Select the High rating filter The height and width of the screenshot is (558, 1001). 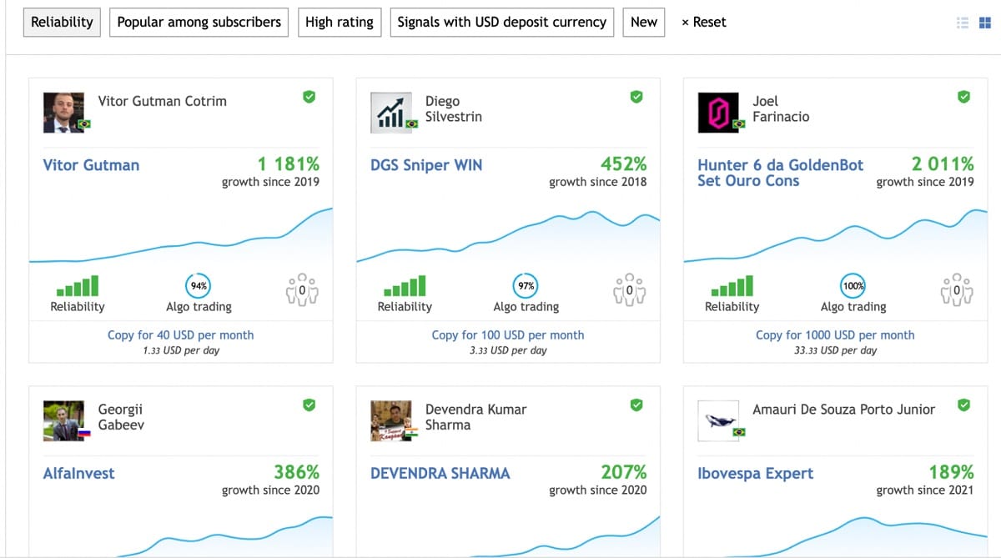pyautogui.click(x=340, y=23)
